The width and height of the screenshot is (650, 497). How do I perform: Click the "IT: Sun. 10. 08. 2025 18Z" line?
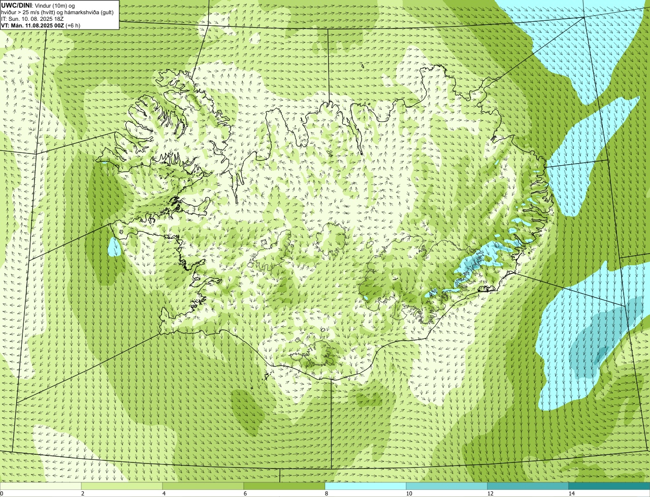tap(32, 19)
